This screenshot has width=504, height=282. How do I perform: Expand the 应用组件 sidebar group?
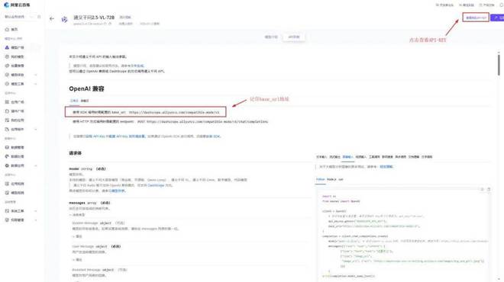(36, 130)
